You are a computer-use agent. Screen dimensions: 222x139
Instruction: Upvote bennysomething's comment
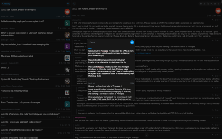(220, 118)
